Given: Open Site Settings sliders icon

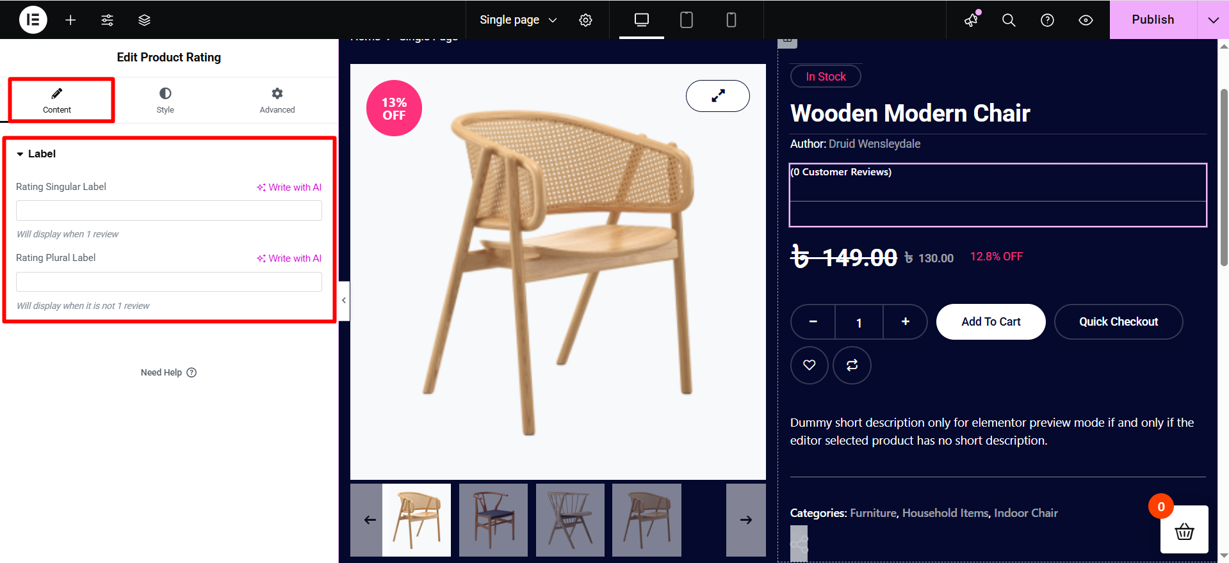Looking at the screenshot, I should tap(107, 20).
